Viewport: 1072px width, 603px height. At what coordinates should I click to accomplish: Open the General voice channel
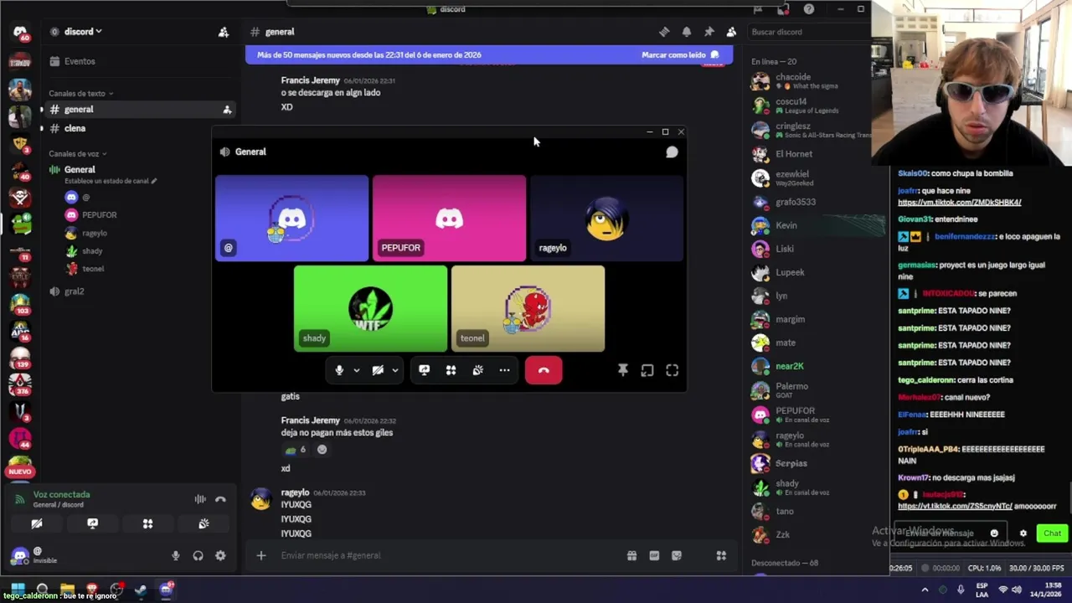click(80, 169)
